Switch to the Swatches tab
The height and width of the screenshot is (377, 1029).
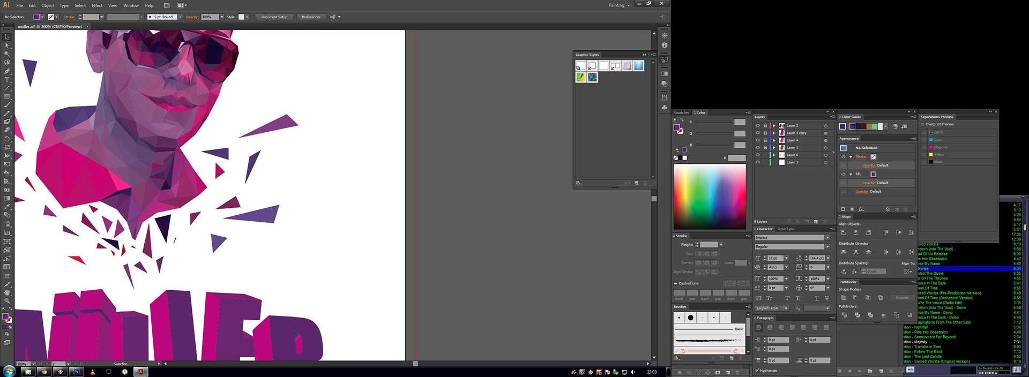(681, 113)
